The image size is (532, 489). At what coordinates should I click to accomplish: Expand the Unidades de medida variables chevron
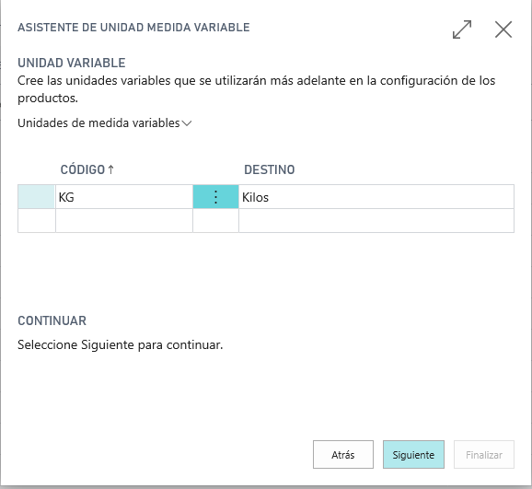tap(187, 123)
